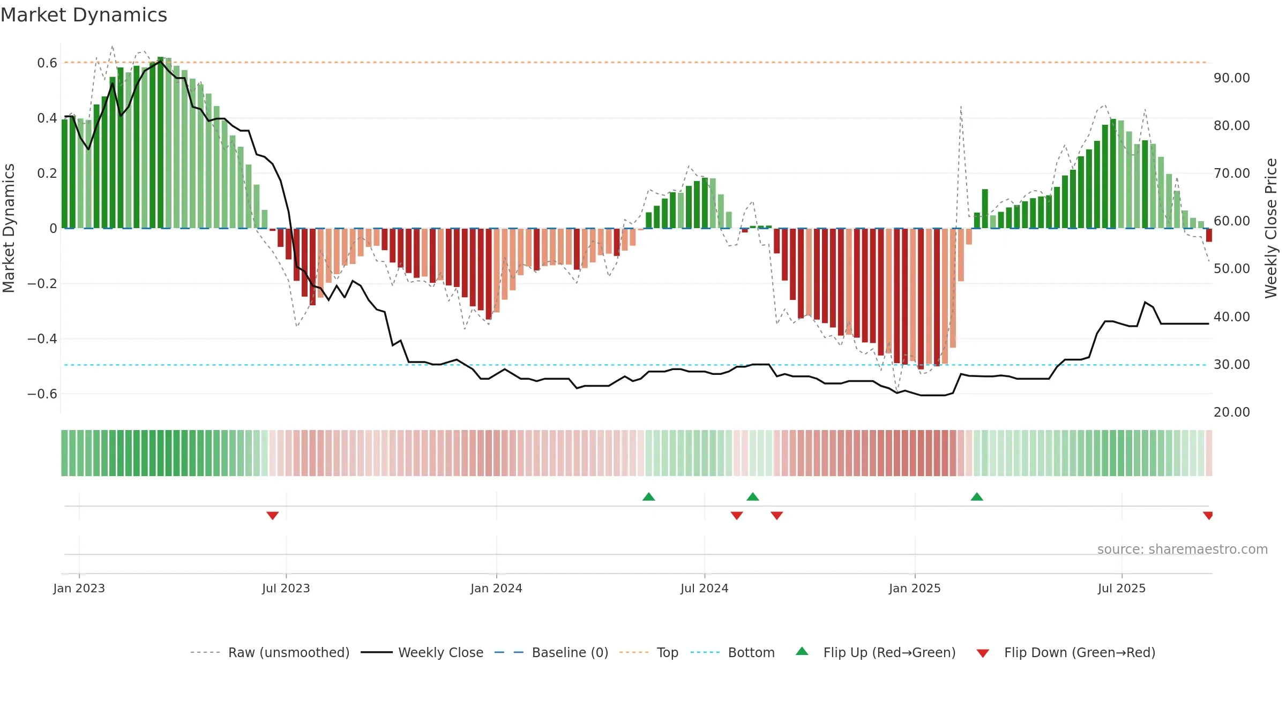Click the Jan 2025 x-axis label
This screenshot has height=723, width=1286.
tap(915, 588)
